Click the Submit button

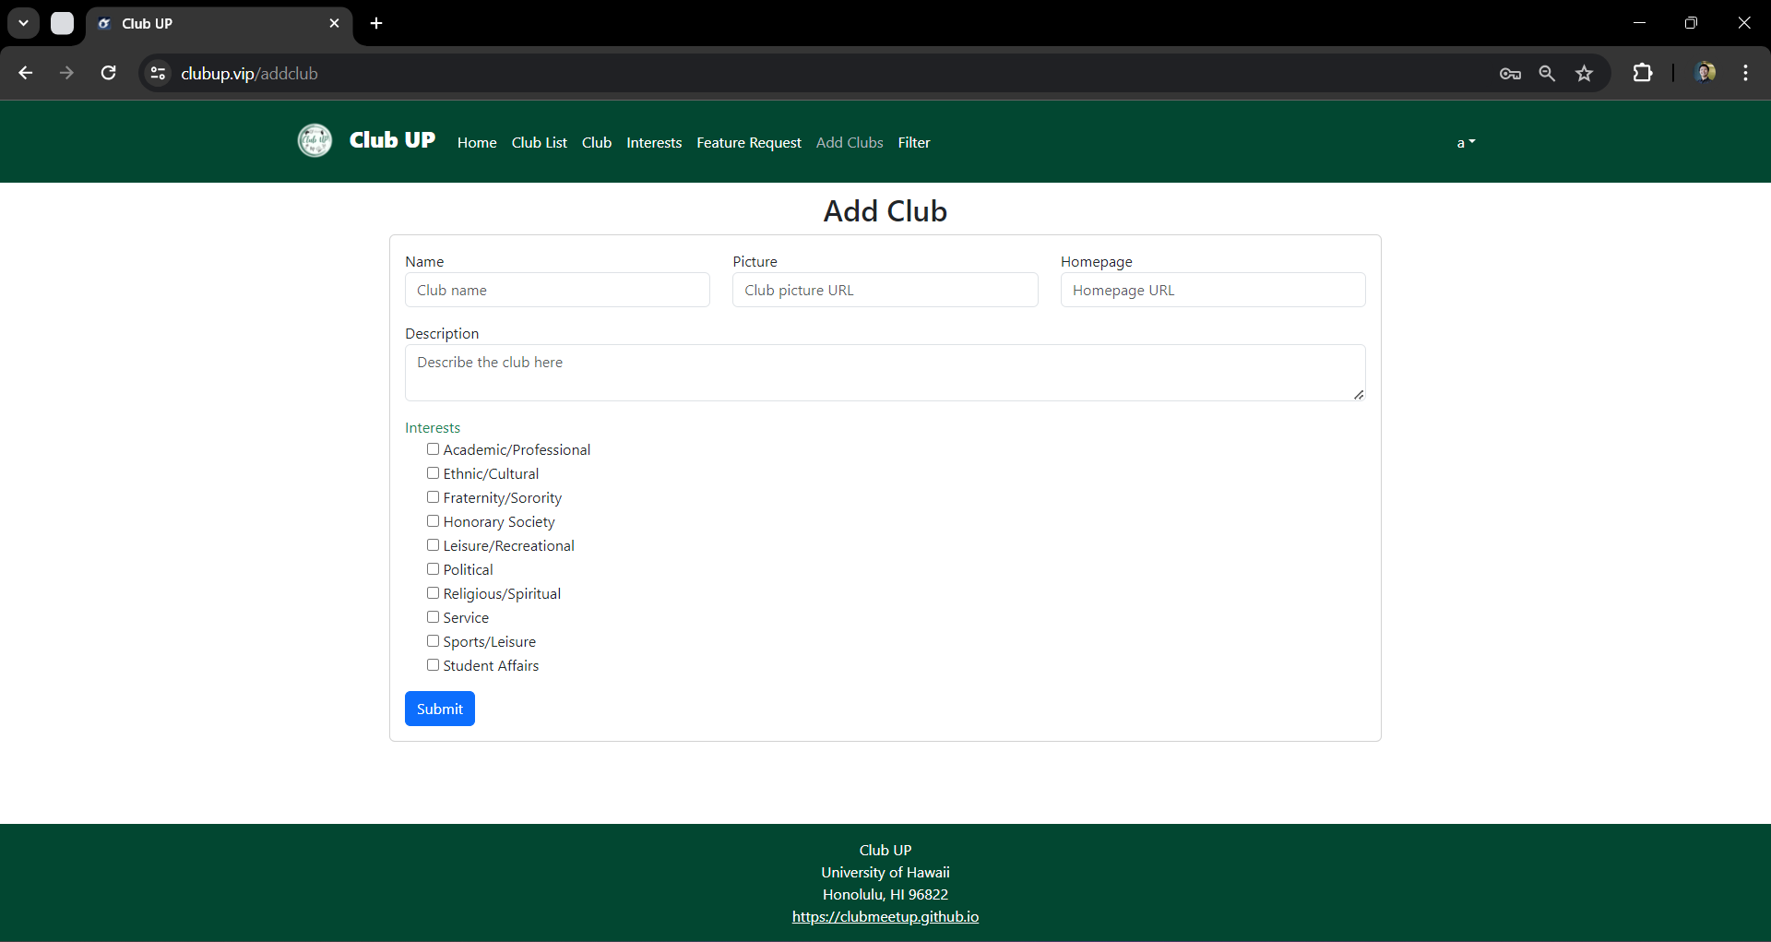(x=439, y=709)
